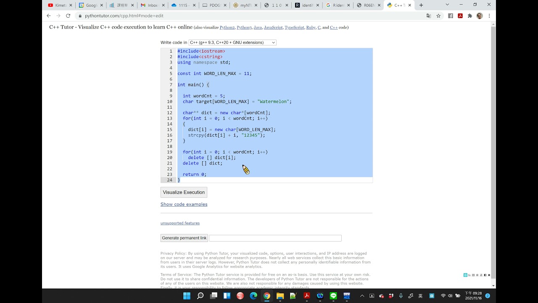Open Microsoft Edge from the taskbar
The height and width of the screenshot is (303, 538).
[x=253, y=296]
